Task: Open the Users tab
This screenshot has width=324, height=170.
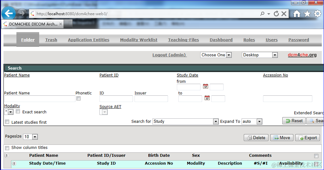Action: click(x=272, y=40)
